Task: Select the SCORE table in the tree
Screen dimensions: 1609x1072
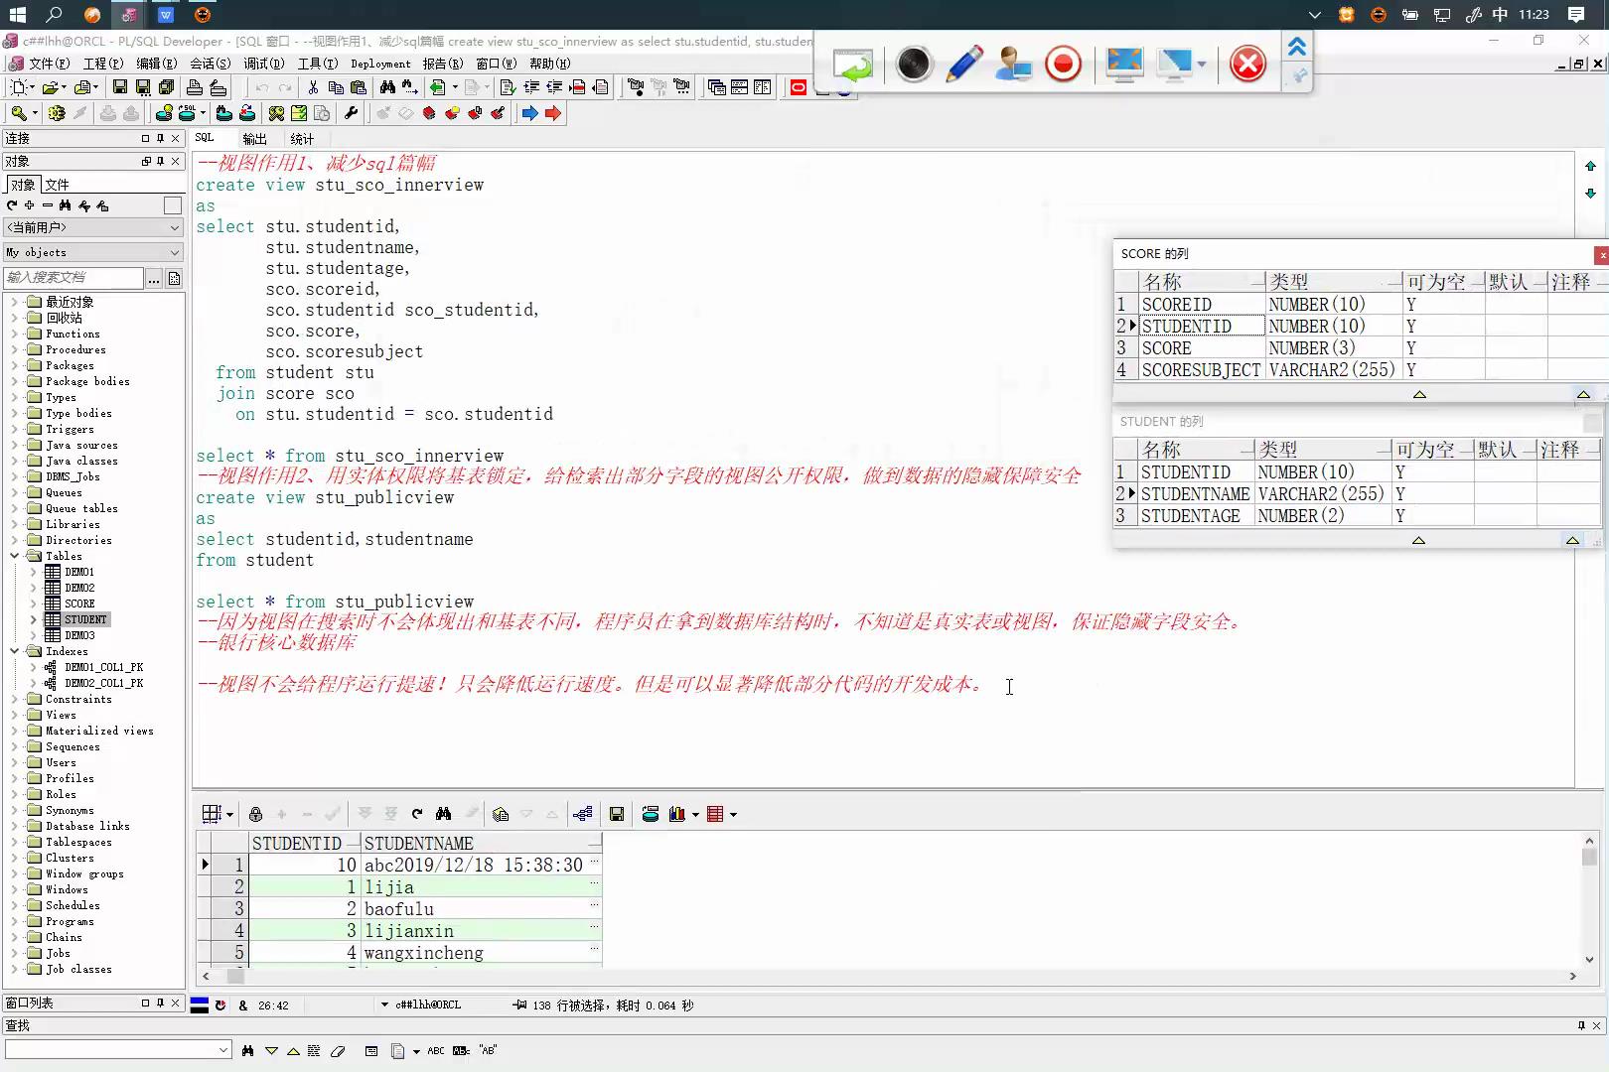Action: [x=79, y=603]
